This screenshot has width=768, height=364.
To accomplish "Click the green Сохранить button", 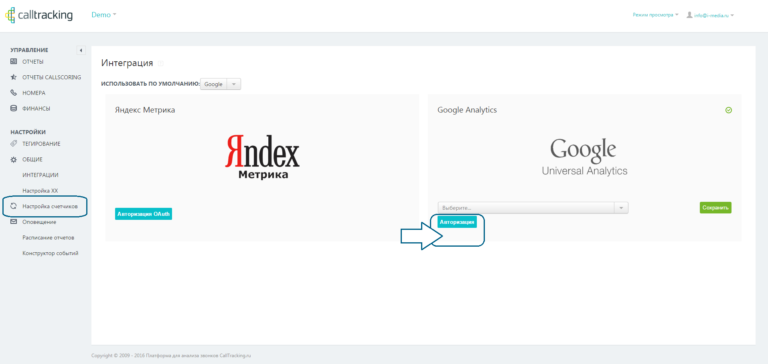I will pos(715,207).
